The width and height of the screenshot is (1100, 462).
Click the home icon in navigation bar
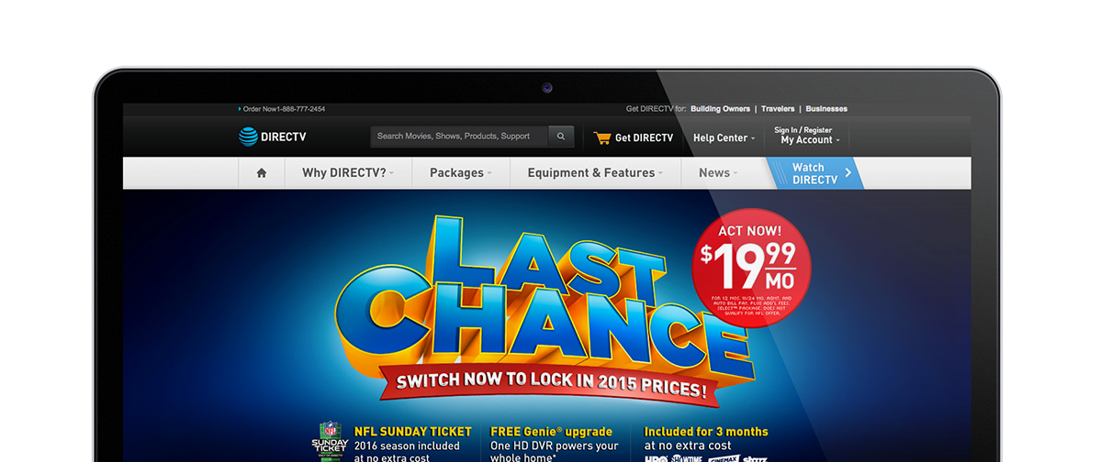(x=262, y=173)
